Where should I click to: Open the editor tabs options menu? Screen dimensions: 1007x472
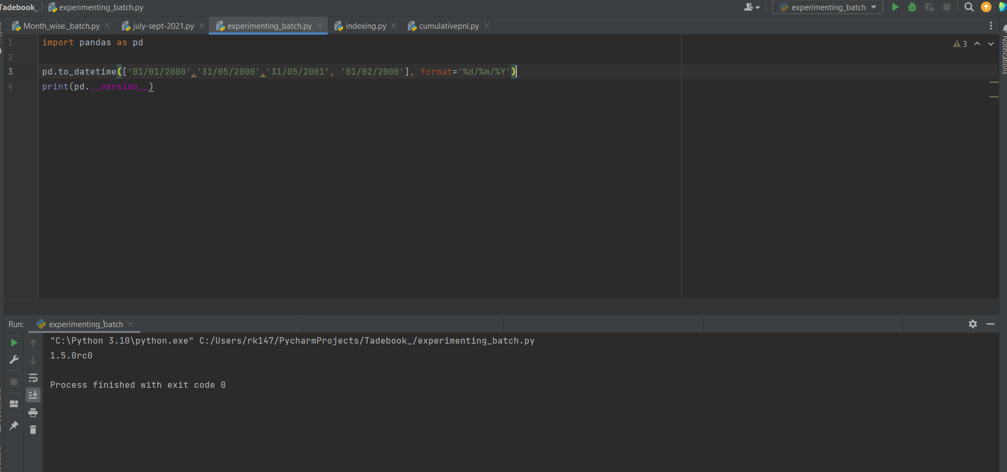991,26
